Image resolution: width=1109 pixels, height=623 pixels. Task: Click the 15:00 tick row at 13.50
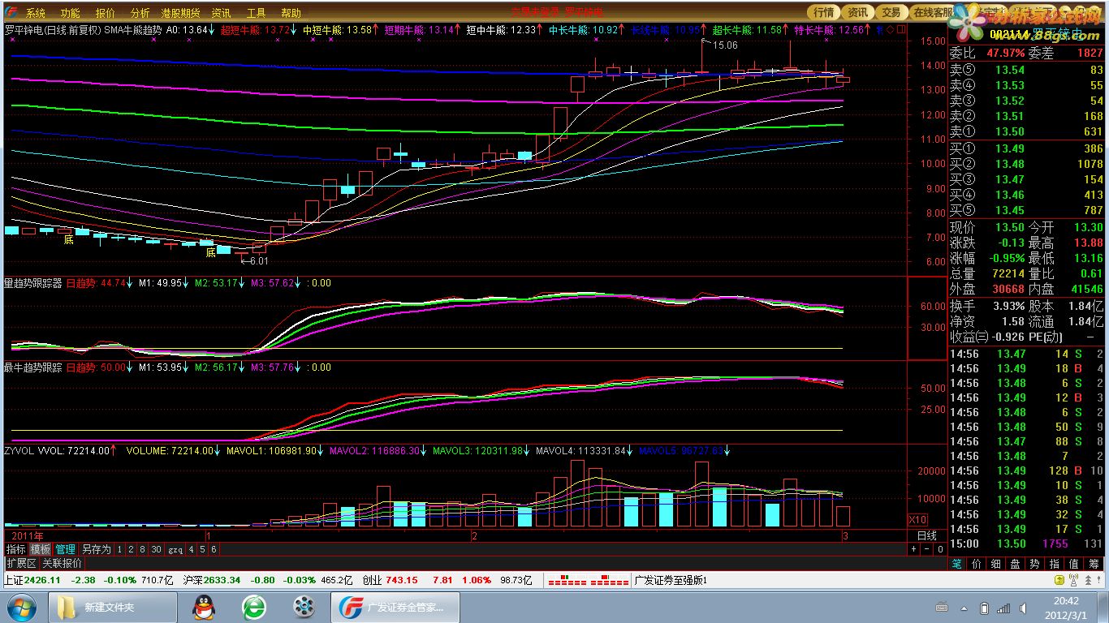1027,544
